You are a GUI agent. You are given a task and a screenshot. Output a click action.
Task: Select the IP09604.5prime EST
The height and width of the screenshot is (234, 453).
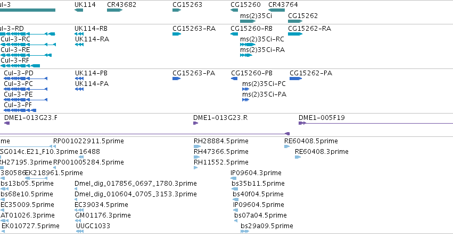pos(259,205)
